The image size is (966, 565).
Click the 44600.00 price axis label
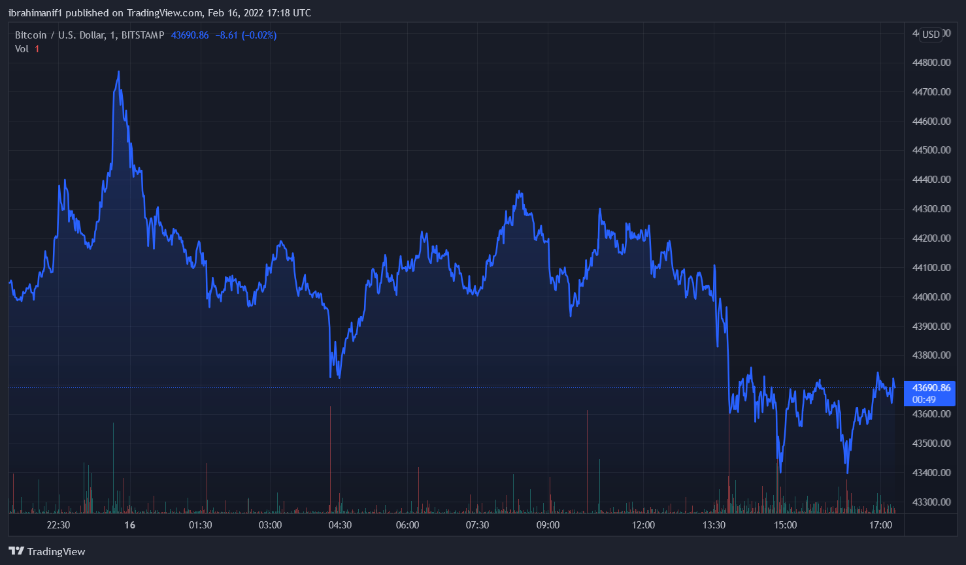[x=931, y=121]
